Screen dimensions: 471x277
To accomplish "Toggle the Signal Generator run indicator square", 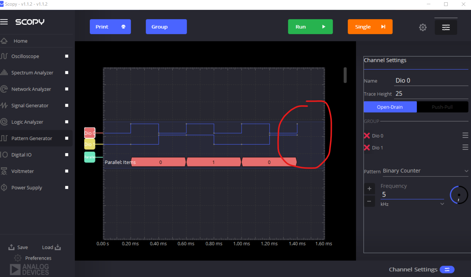I will click(x=67, y=105).
